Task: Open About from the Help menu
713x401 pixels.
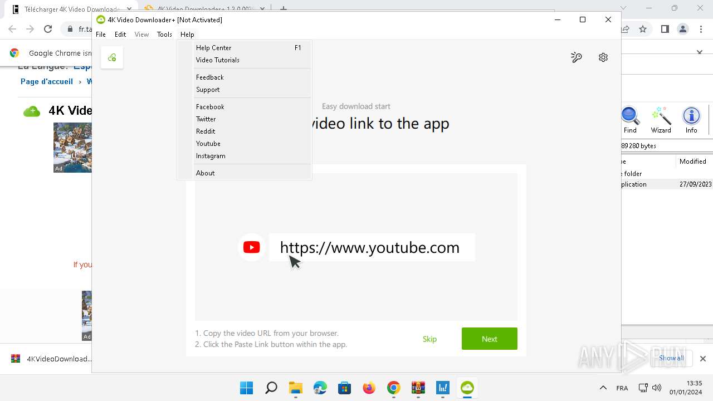Action: (245, 173)
